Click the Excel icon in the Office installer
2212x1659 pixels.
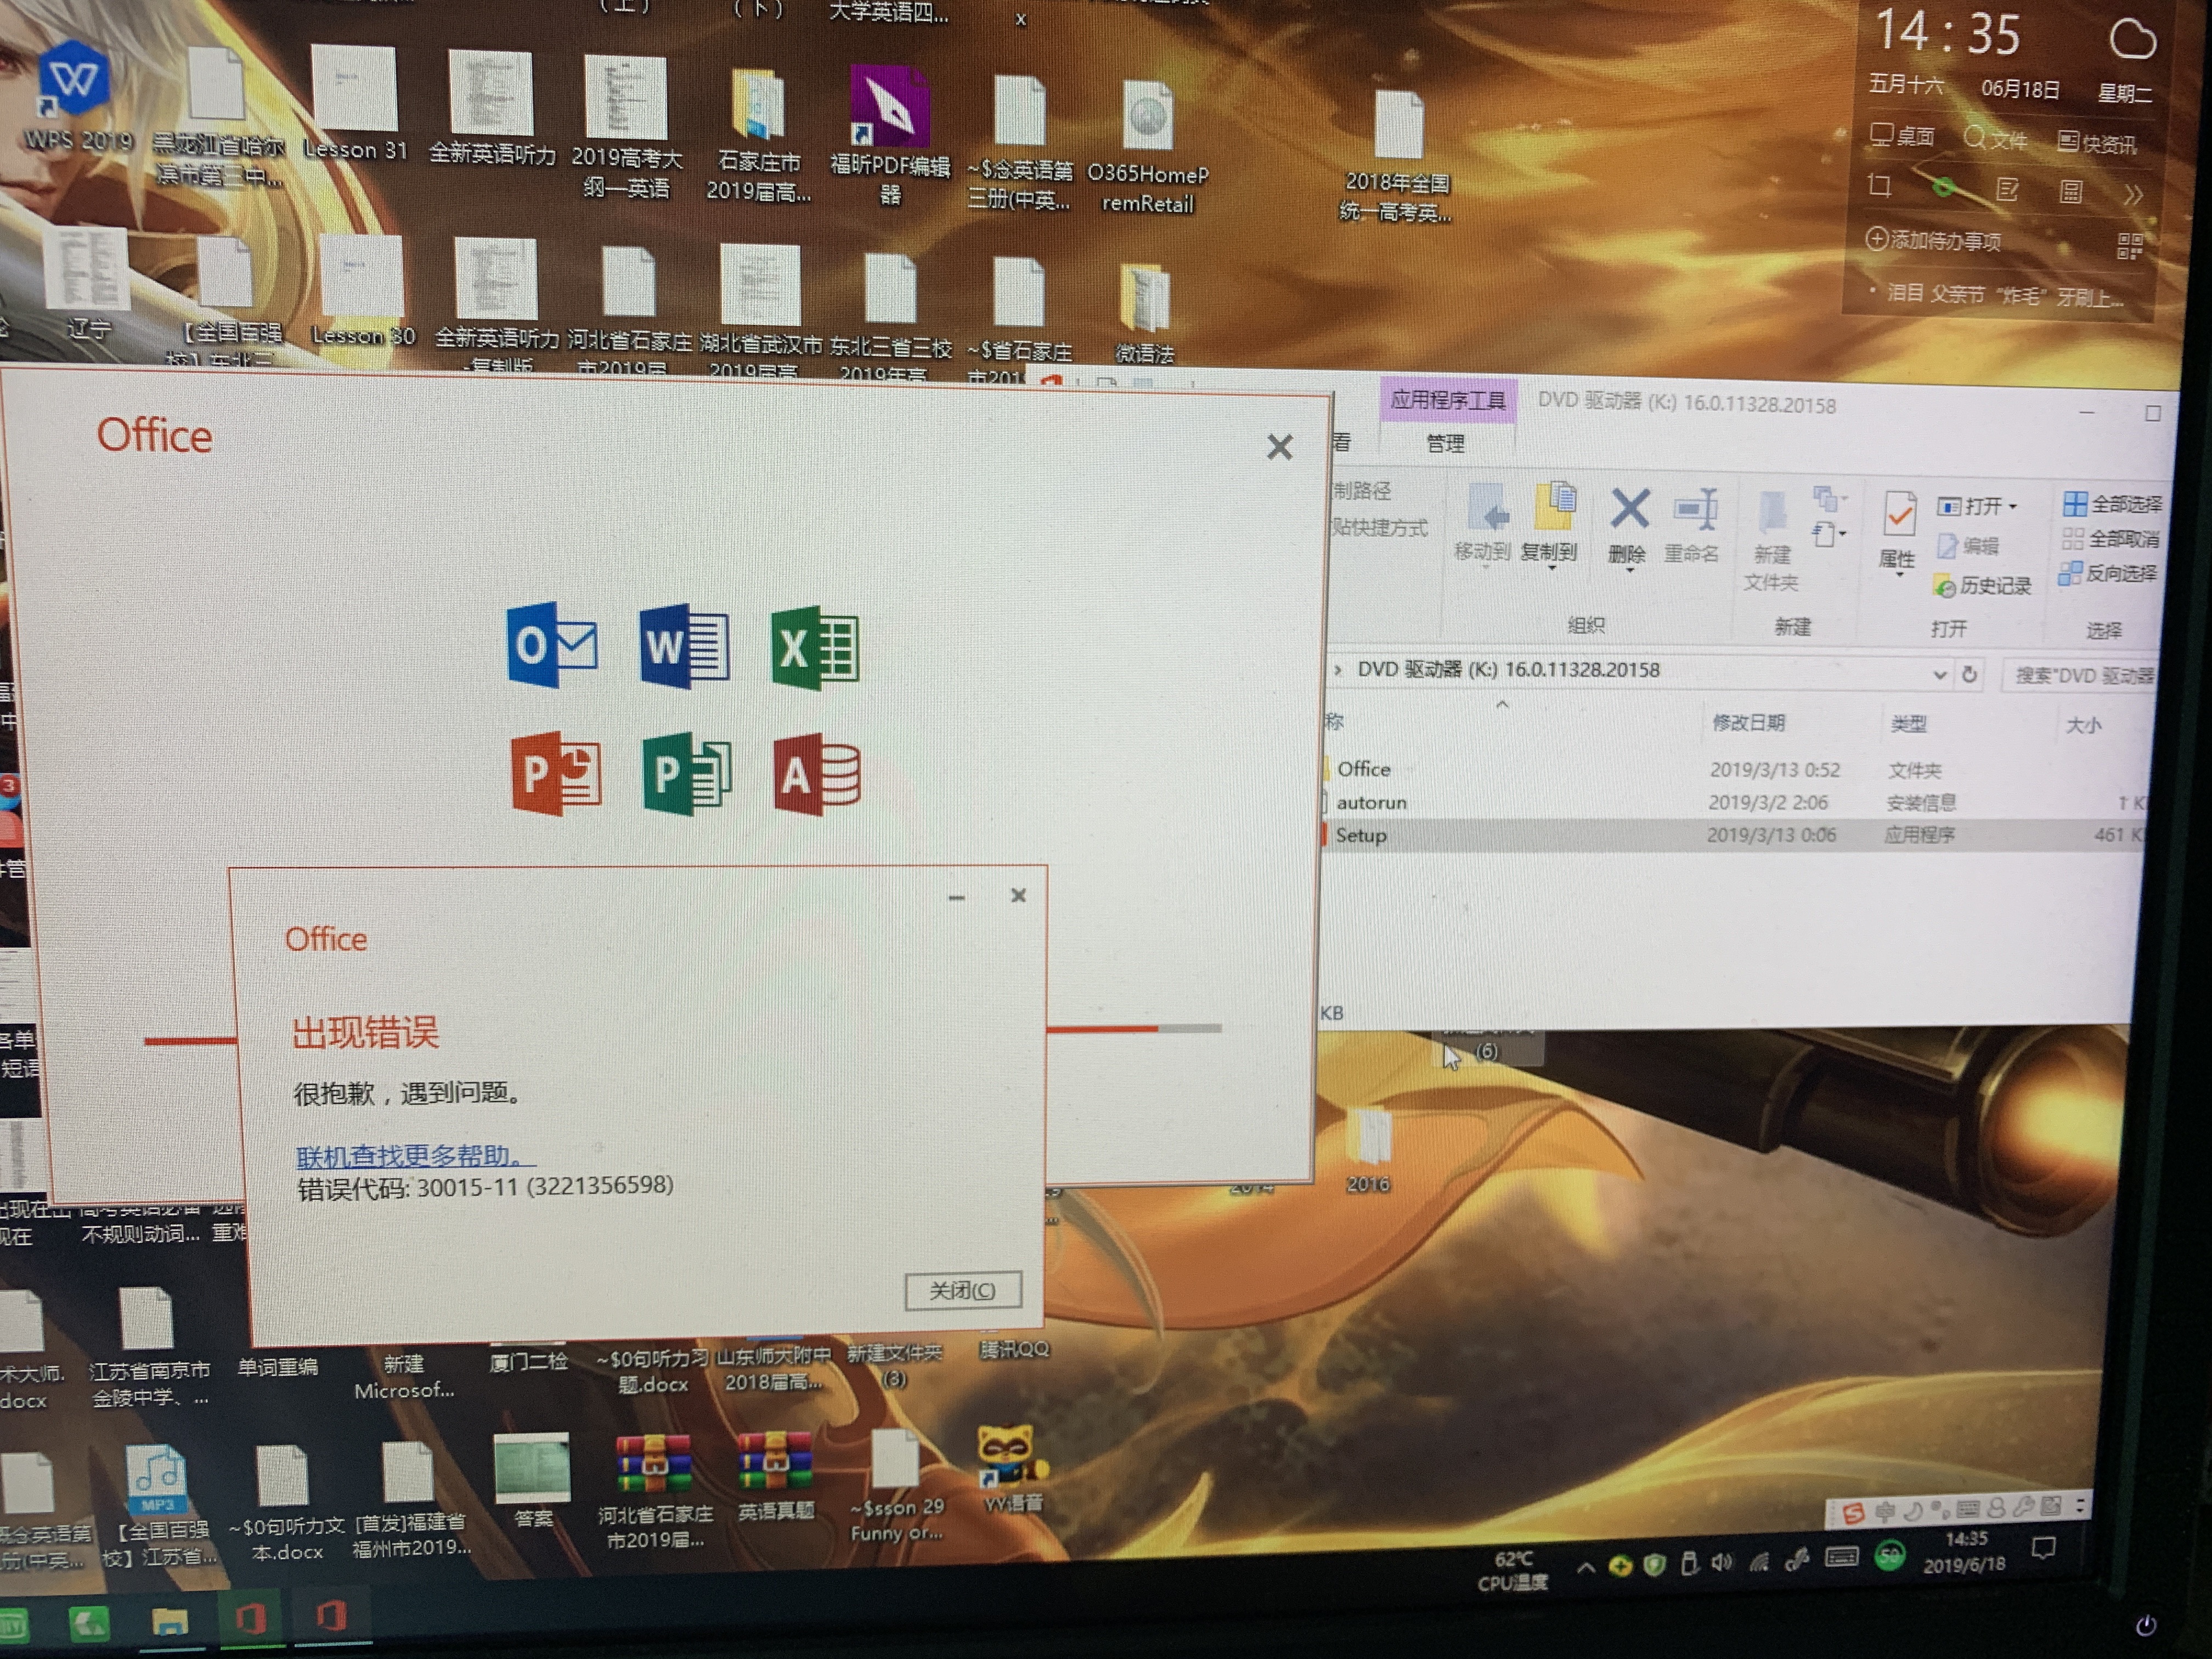(x=816, y=648)
